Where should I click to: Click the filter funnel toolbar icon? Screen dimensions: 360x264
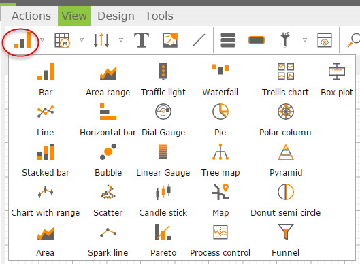pyautogui.click(x=285, y=40)
